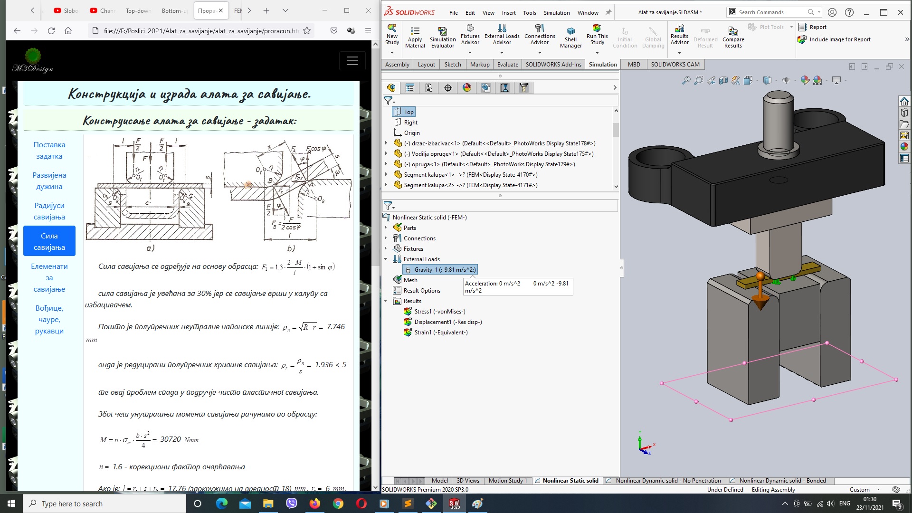
Task: Open Вођице, чауре, рукавци link
Action: click(49, 320)
